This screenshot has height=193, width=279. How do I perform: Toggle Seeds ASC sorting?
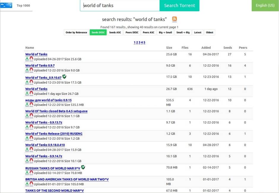[115, 32]
